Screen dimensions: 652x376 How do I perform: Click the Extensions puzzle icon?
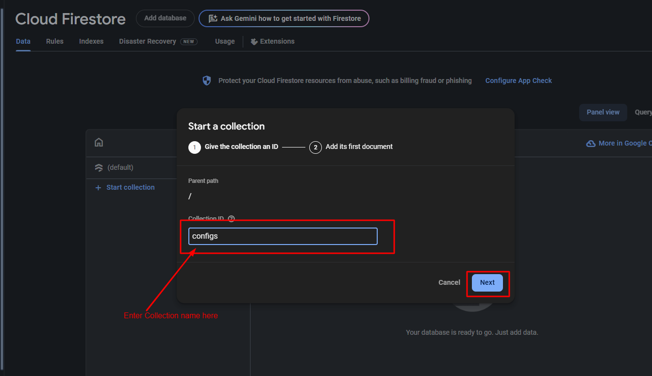[x=254, y=42]
